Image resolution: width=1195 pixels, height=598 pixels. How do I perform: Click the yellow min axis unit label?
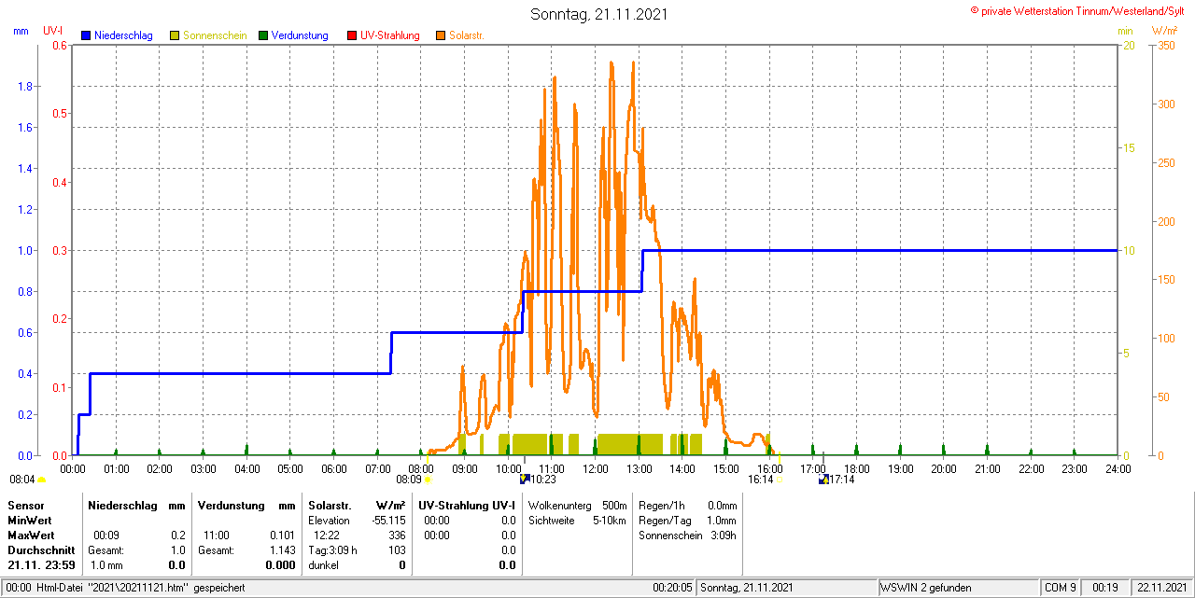pyautogui.click(x=1125, y=31)
